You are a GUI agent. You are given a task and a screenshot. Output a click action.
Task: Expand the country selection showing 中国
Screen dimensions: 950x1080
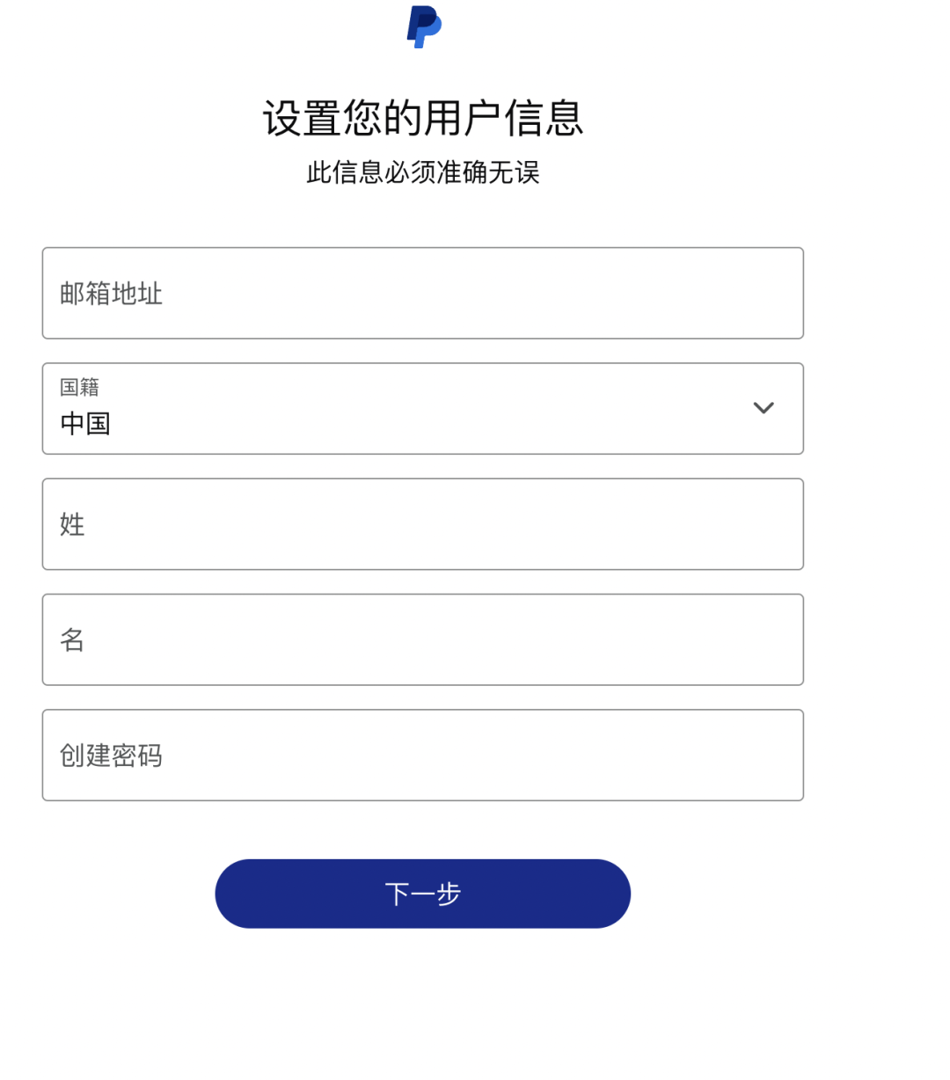(422, 408)
